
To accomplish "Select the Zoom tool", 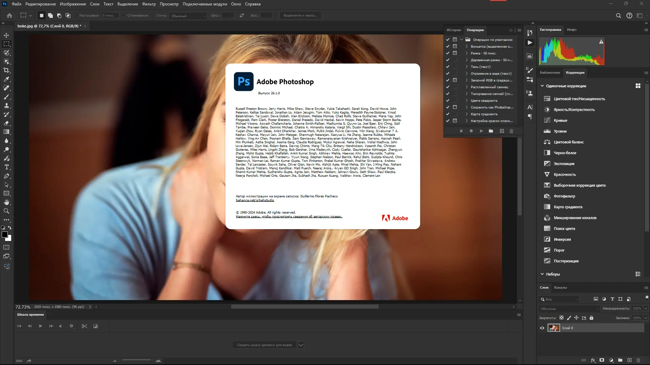I will pyautogui.click(x=6, y=211).
